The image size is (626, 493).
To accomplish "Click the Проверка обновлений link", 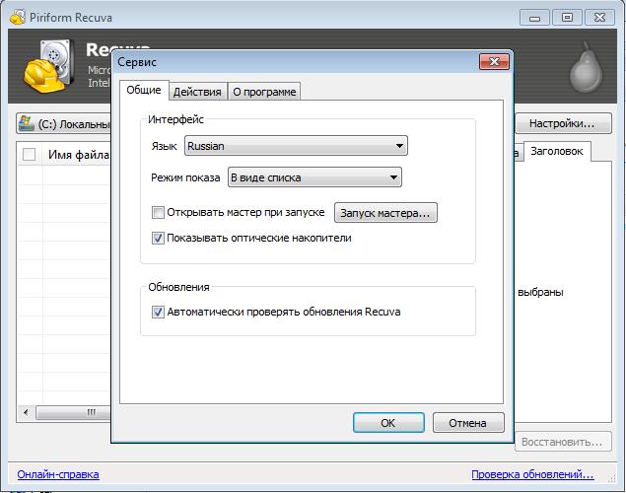I will [532, 474].
